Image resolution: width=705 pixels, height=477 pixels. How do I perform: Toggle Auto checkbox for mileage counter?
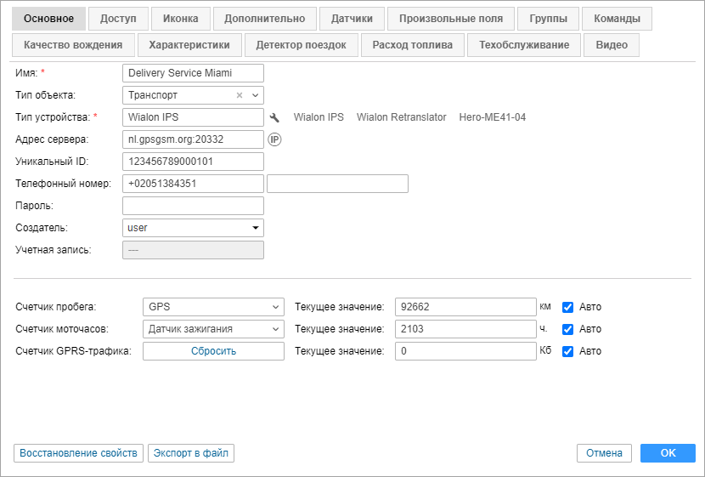[x=568, y=307]
